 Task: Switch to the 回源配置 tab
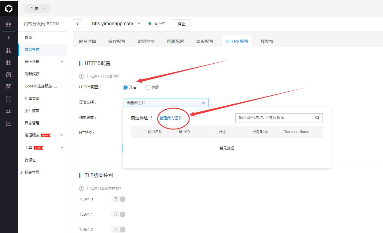coord(175,41)
